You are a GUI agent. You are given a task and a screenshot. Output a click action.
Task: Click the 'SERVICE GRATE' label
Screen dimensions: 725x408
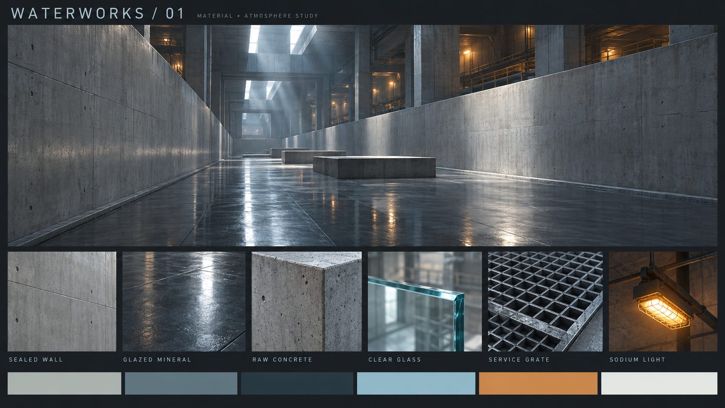click(519, 359)
